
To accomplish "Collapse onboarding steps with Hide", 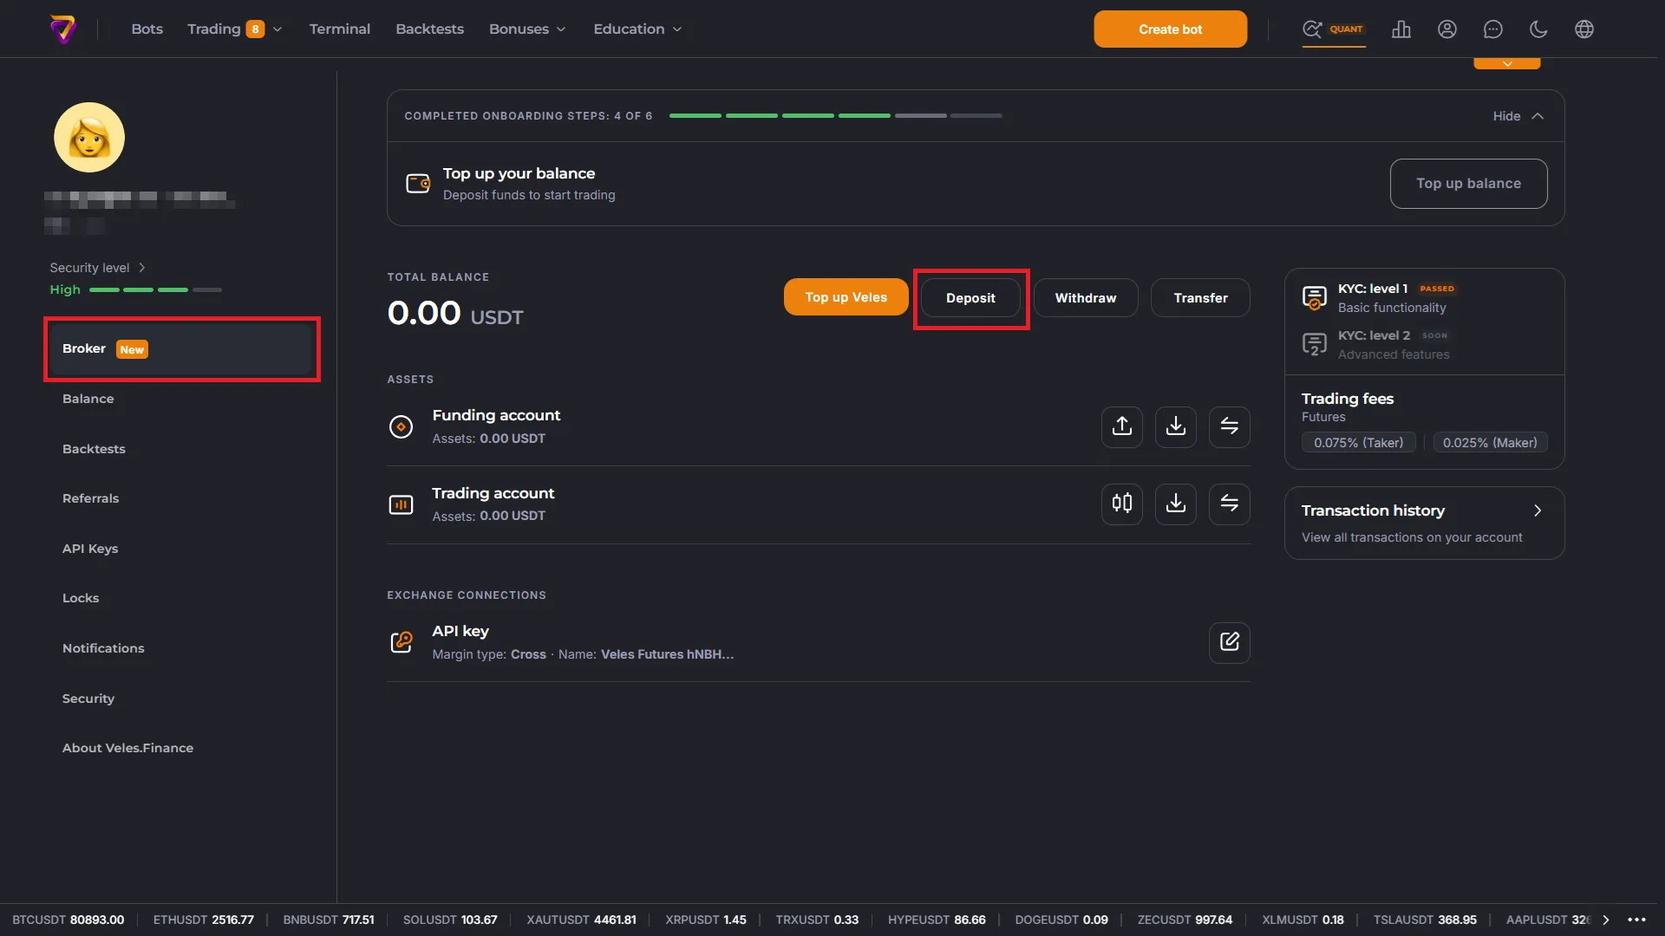I will pos(1518,116).
